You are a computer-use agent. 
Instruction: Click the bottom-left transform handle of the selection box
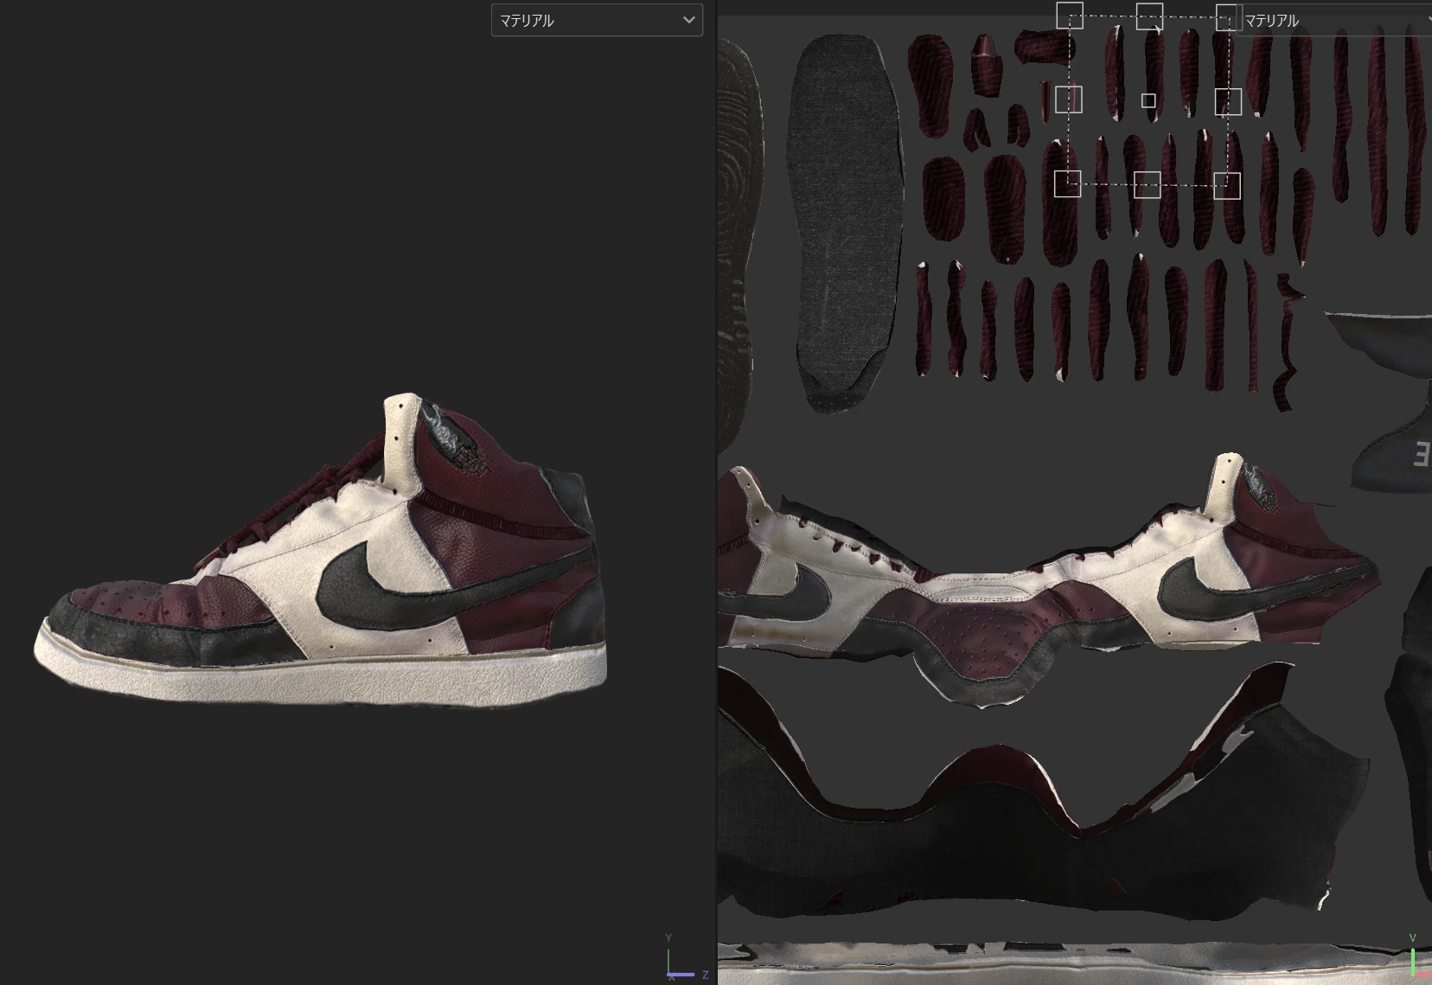pyautogui.click(x=1068, y=183)
